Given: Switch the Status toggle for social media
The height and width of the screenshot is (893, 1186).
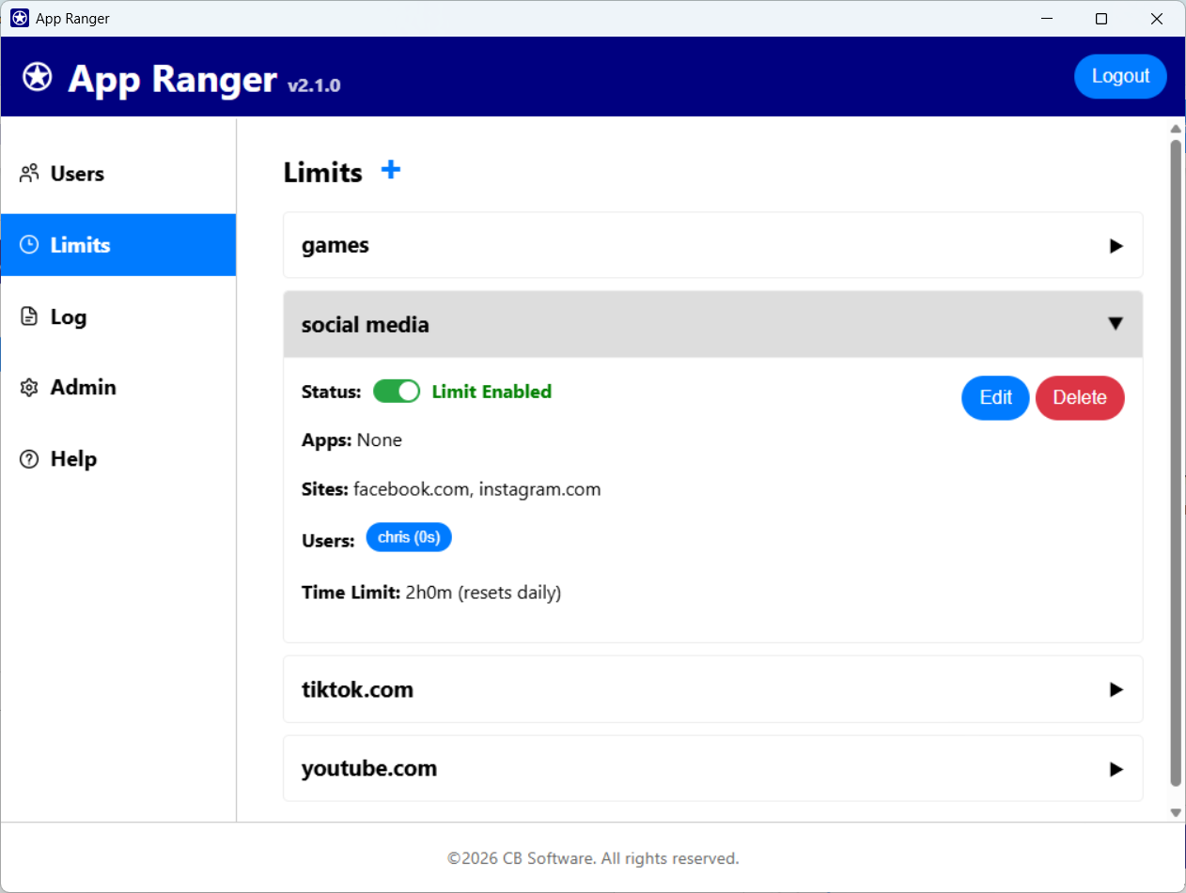Looking at the screenshot, I should 397,391.
